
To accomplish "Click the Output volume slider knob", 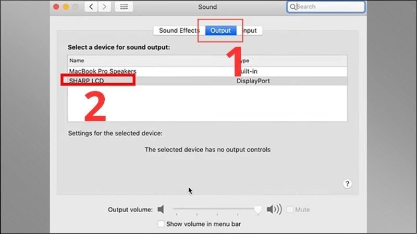I will tap(257, 210).
